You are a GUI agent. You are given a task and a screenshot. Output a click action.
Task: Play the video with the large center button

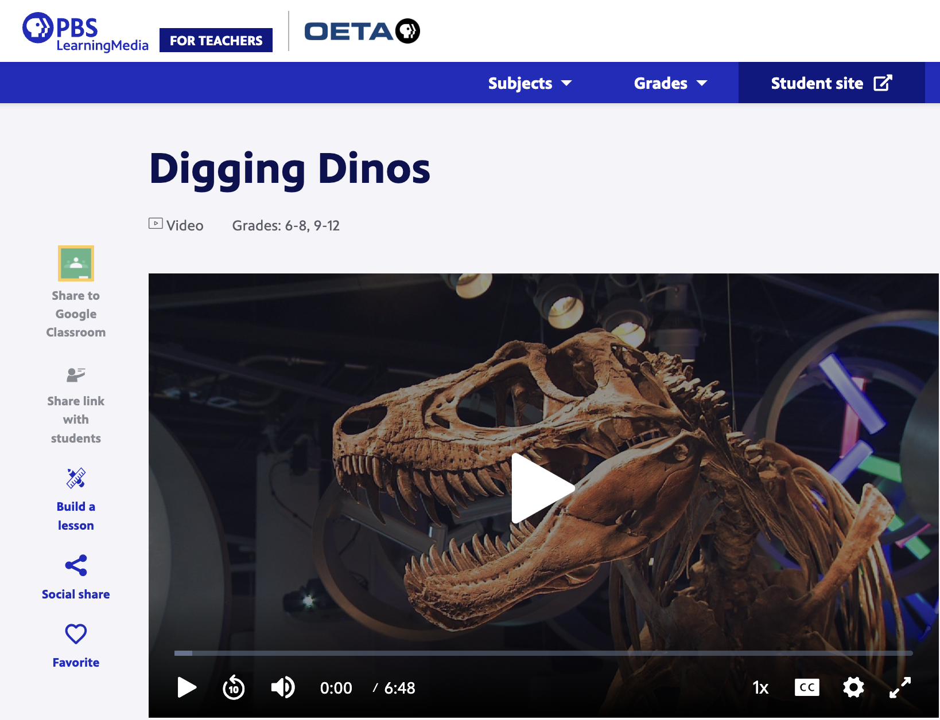point(543,488)
